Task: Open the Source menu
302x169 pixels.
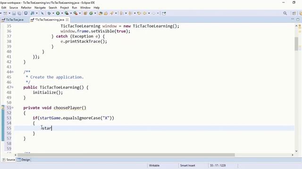Action: click(x=14, y=8)
